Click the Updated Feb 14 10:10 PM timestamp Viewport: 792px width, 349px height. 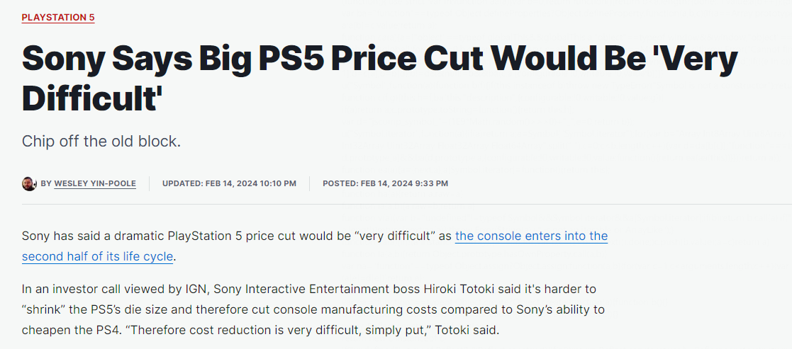click(x=229, y=184)
